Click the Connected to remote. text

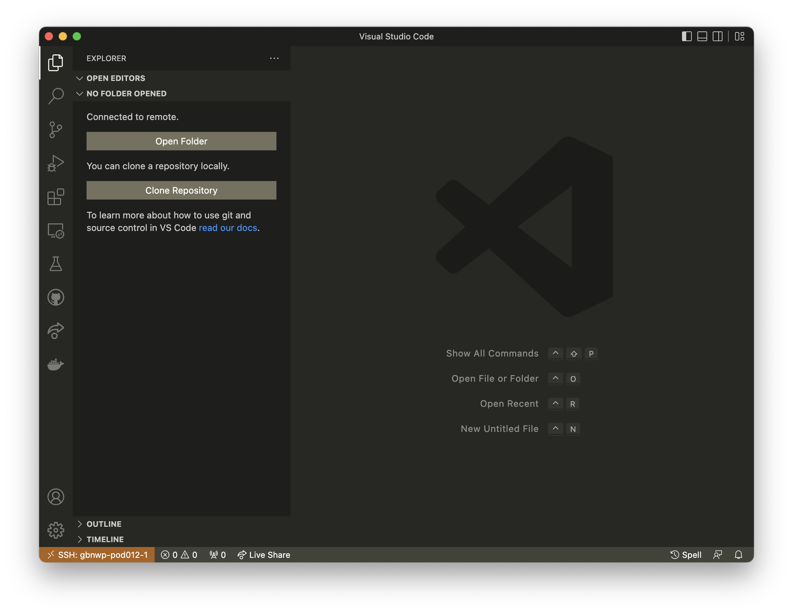[x=133, y=117]
